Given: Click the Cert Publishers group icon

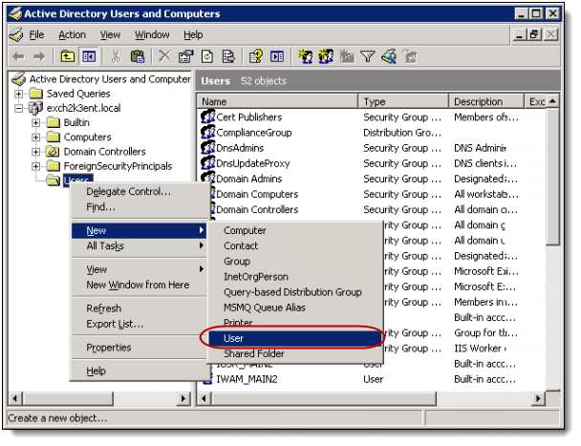Looking at the screenshot, I should pos(207,117).
